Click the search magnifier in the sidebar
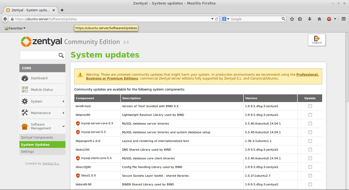Image resolution: width=349 pixels, height=190 pixels. [x=61, y=55]
